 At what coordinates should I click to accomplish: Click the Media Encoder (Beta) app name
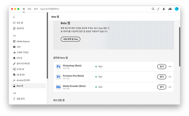pyautogui.click(x=74, y=86)
